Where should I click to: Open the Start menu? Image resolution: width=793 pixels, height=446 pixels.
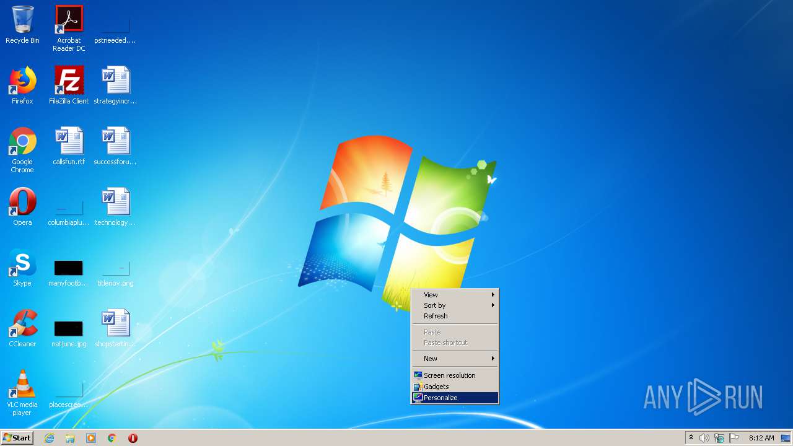coord(17,438)
